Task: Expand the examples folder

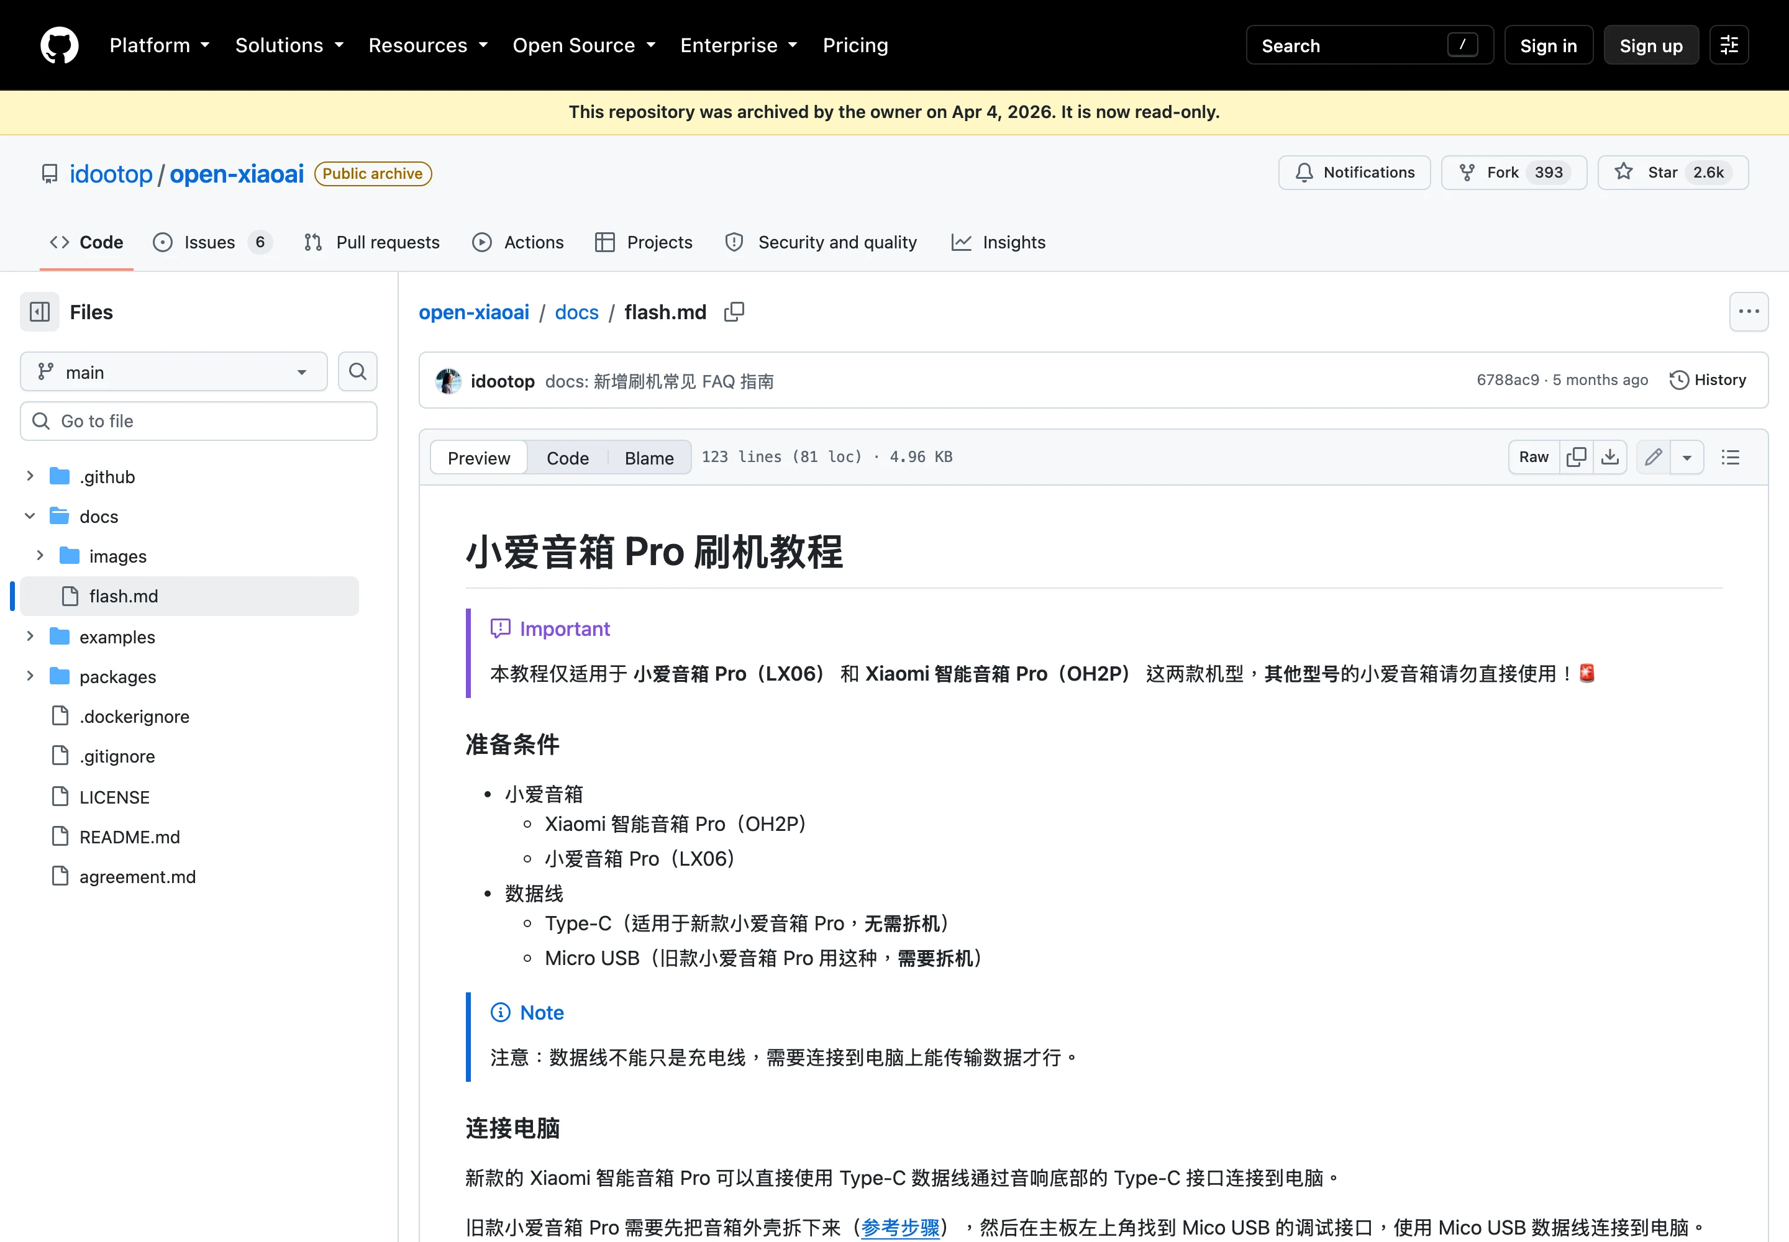Action: coord(30,636)
